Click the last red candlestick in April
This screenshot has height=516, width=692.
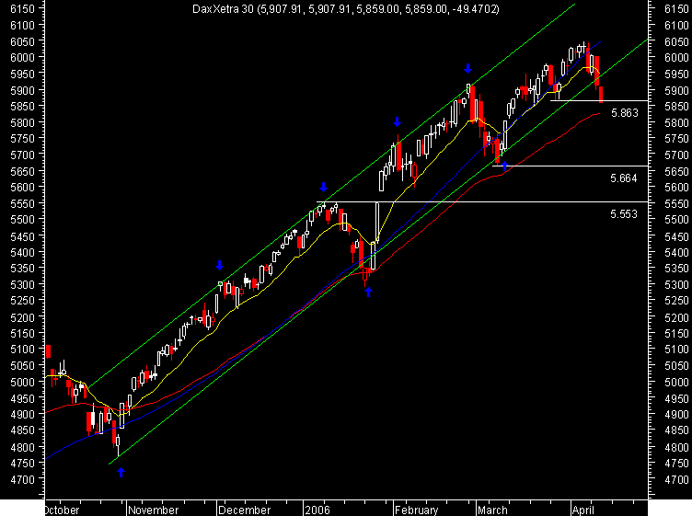601,95
